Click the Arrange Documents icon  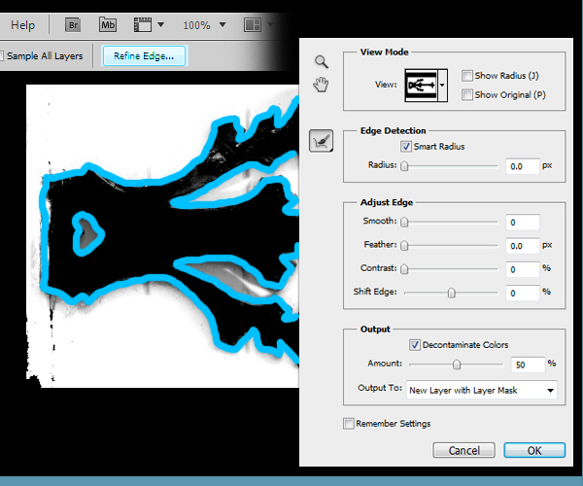(253, 25)
